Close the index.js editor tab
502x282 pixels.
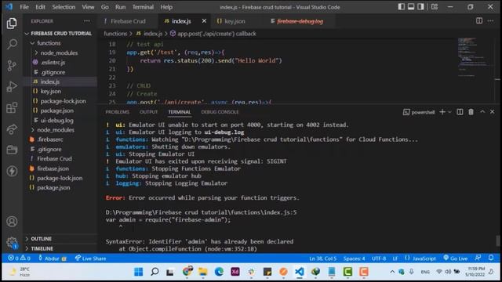pos(204,21)
